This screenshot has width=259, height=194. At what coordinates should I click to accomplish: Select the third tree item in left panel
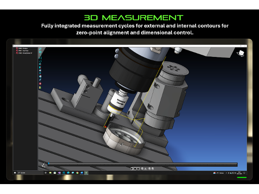click(x=23, y=53)
